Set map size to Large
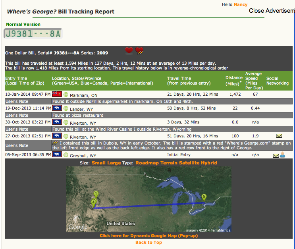This screenshot has height=249, width=295. pyautogui.click(x=114, y=163)
